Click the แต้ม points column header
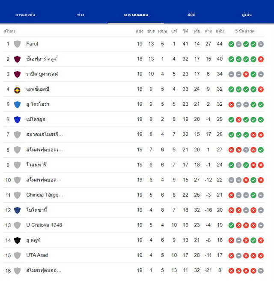The image size is (274, 281). (220, 31)
